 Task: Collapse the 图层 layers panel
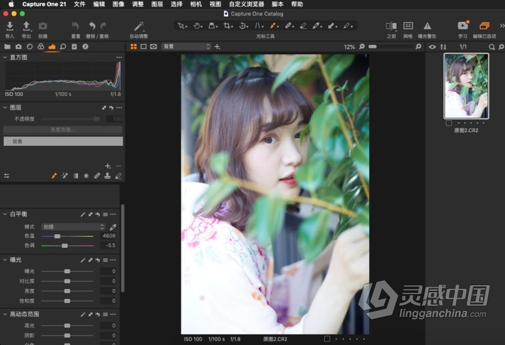point(5,108)
